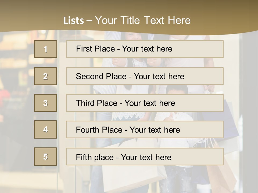258x193 pixels.
Task: Click the Second Place text bar
Action: click(x=145, y=76)
